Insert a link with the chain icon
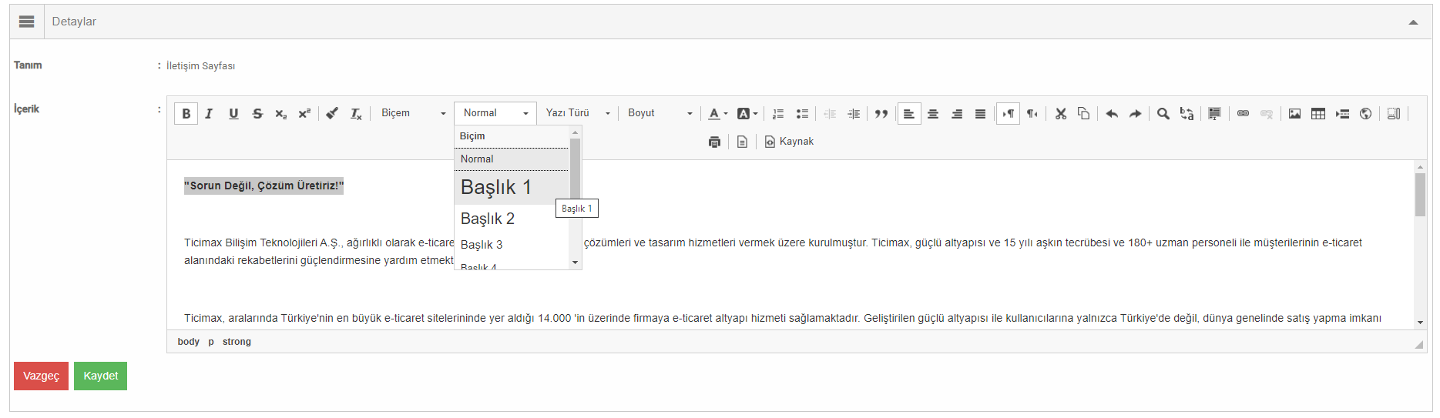1440x418 pixels. pos(1243,113)
